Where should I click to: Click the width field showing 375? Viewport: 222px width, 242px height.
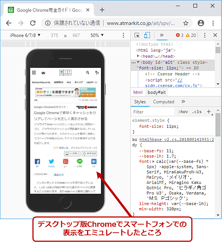(x=54, y=35)
